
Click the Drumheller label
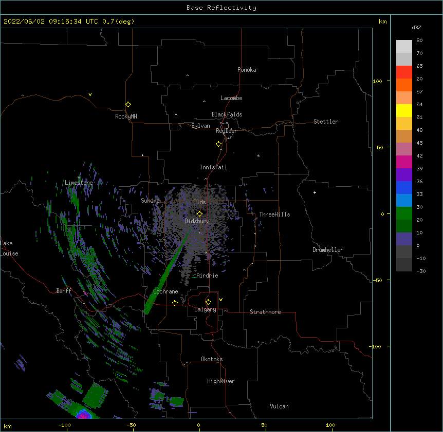(328, 250)
